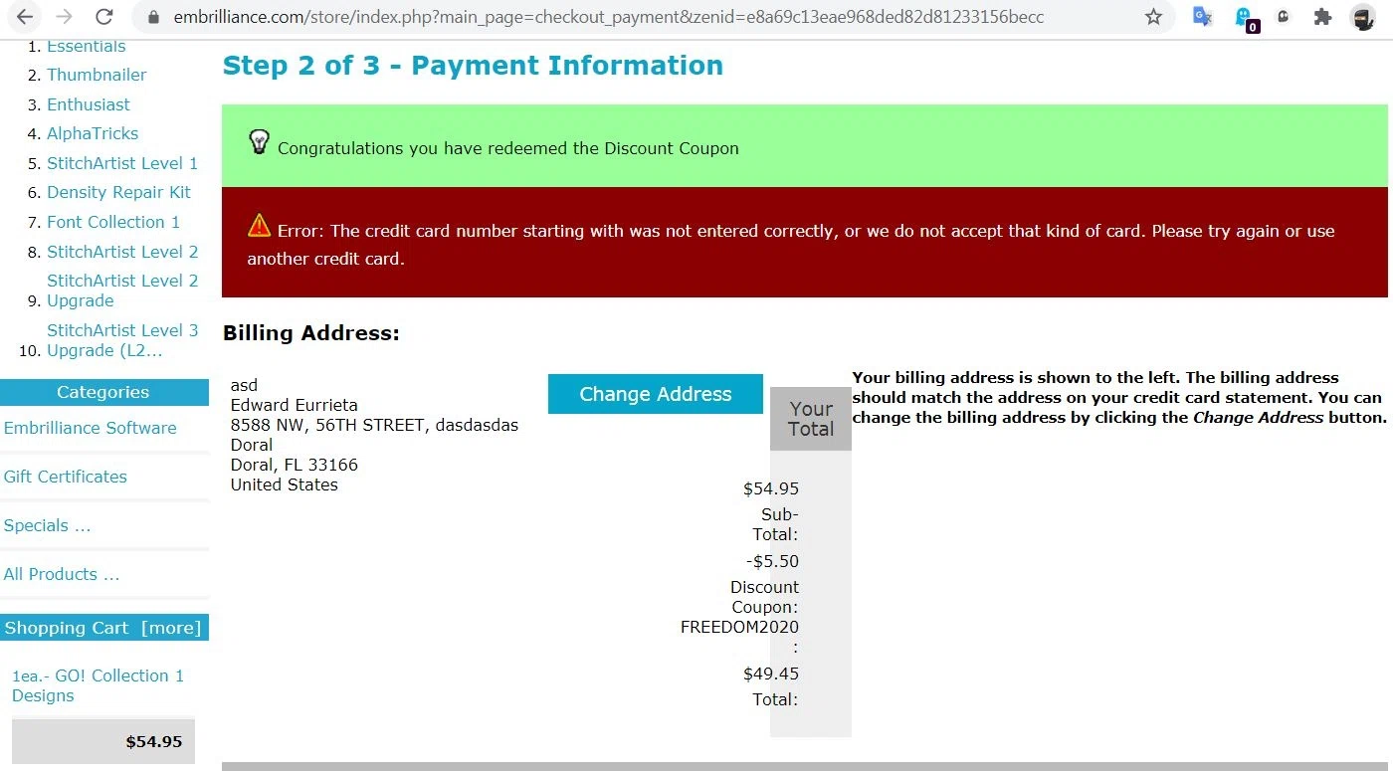Open the Embrilliance Software category
1393x771 pixels.
90,428
